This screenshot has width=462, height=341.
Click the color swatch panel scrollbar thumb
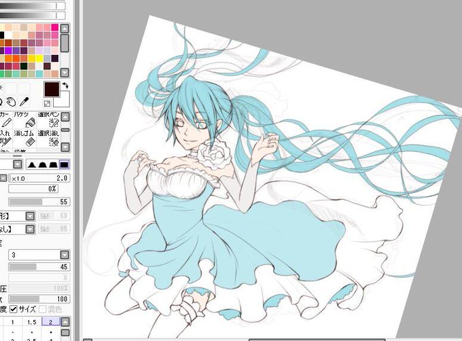click(x=65, y=43)
